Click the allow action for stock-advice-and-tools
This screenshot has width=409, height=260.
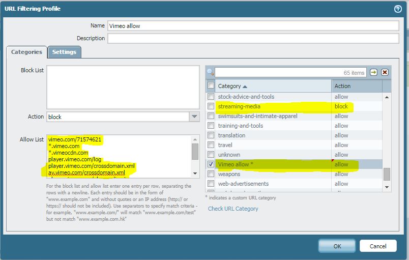[x=341, y=97]
